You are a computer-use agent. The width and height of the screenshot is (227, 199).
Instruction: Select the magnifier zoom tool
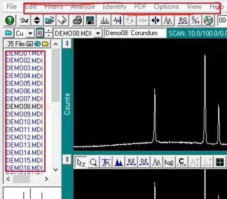[x=94, y=162]
